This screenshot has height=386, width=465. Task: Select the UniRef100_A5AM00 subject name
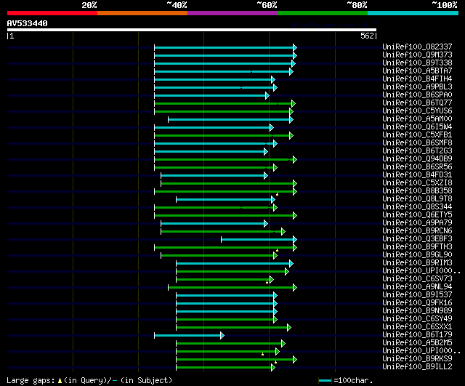point(417,119)
